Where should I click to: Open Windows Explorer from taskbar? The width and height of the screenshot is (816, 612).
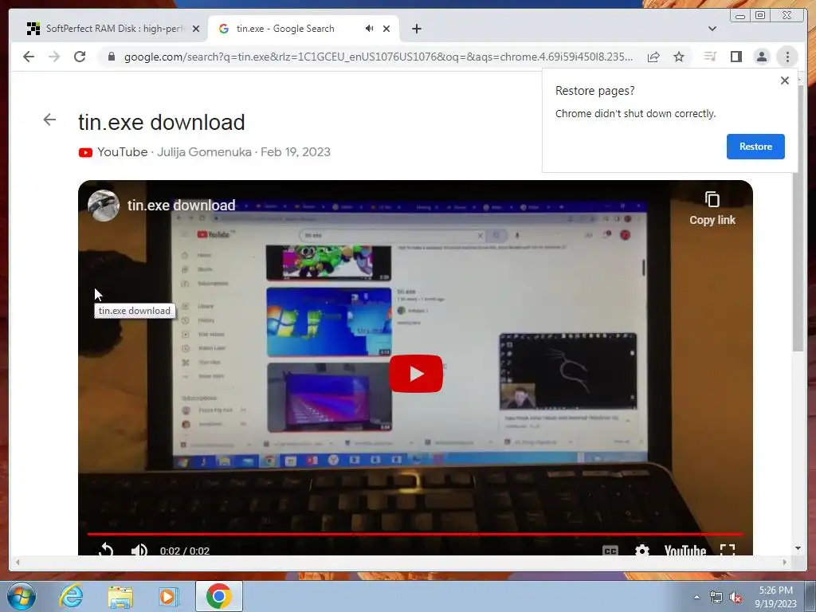pyautogui.click(x=120, y=596)
